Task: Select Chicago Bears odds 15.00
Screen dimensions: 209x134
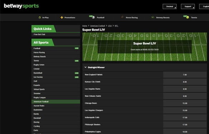Action: click(x=185, y=103)
